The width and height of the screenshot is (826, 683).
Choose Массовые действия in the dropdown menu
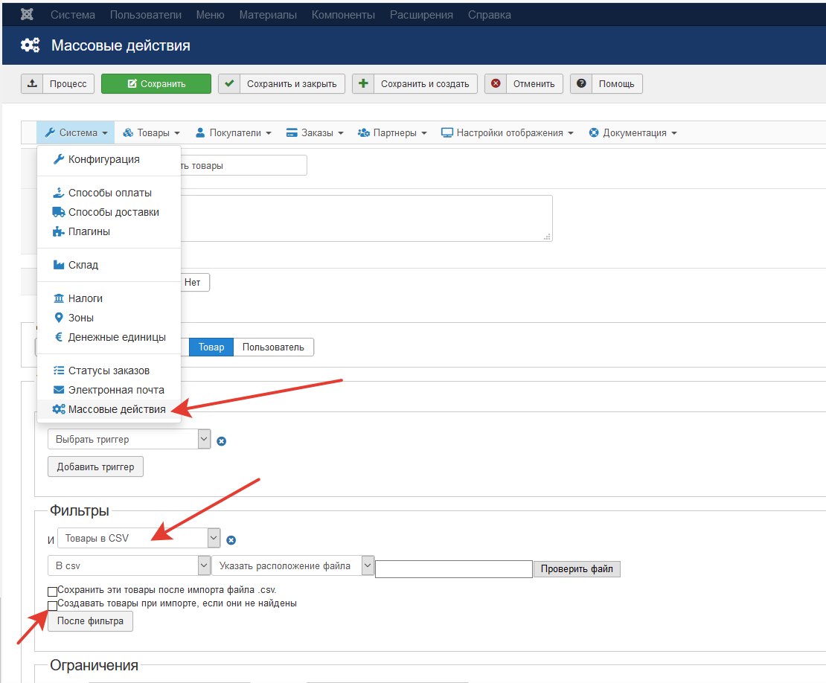click(109, 409)
